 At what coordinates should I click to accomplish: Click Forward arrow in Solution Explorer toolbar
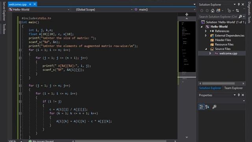point(207,11)
